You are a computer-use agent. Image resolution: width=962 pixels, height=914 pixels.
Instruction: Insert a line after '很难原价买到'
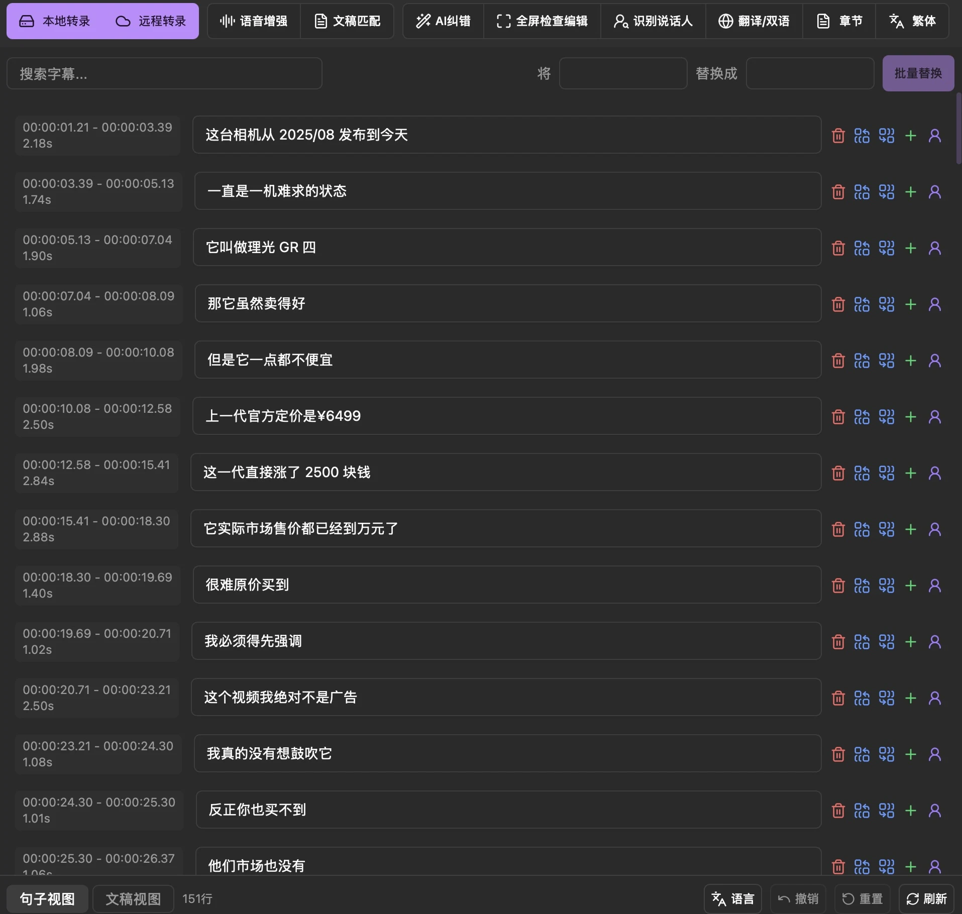[911, 586]
